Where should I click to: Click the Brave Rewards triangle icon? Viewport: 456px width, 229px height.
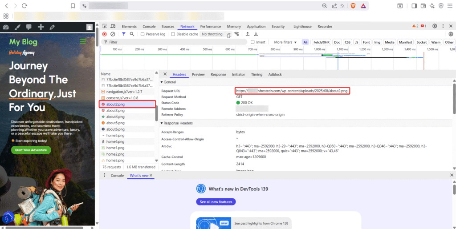(x=363, y=6)
